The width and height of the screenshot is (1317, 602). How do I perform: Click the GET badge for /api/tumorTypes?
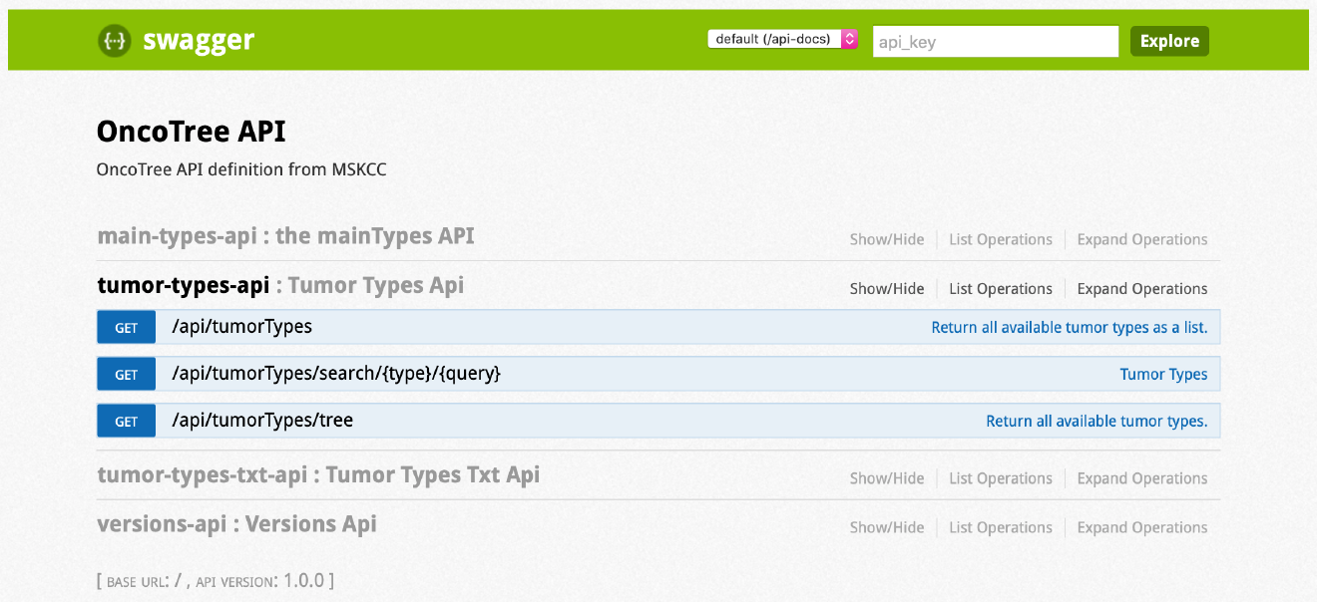point(126,327)
